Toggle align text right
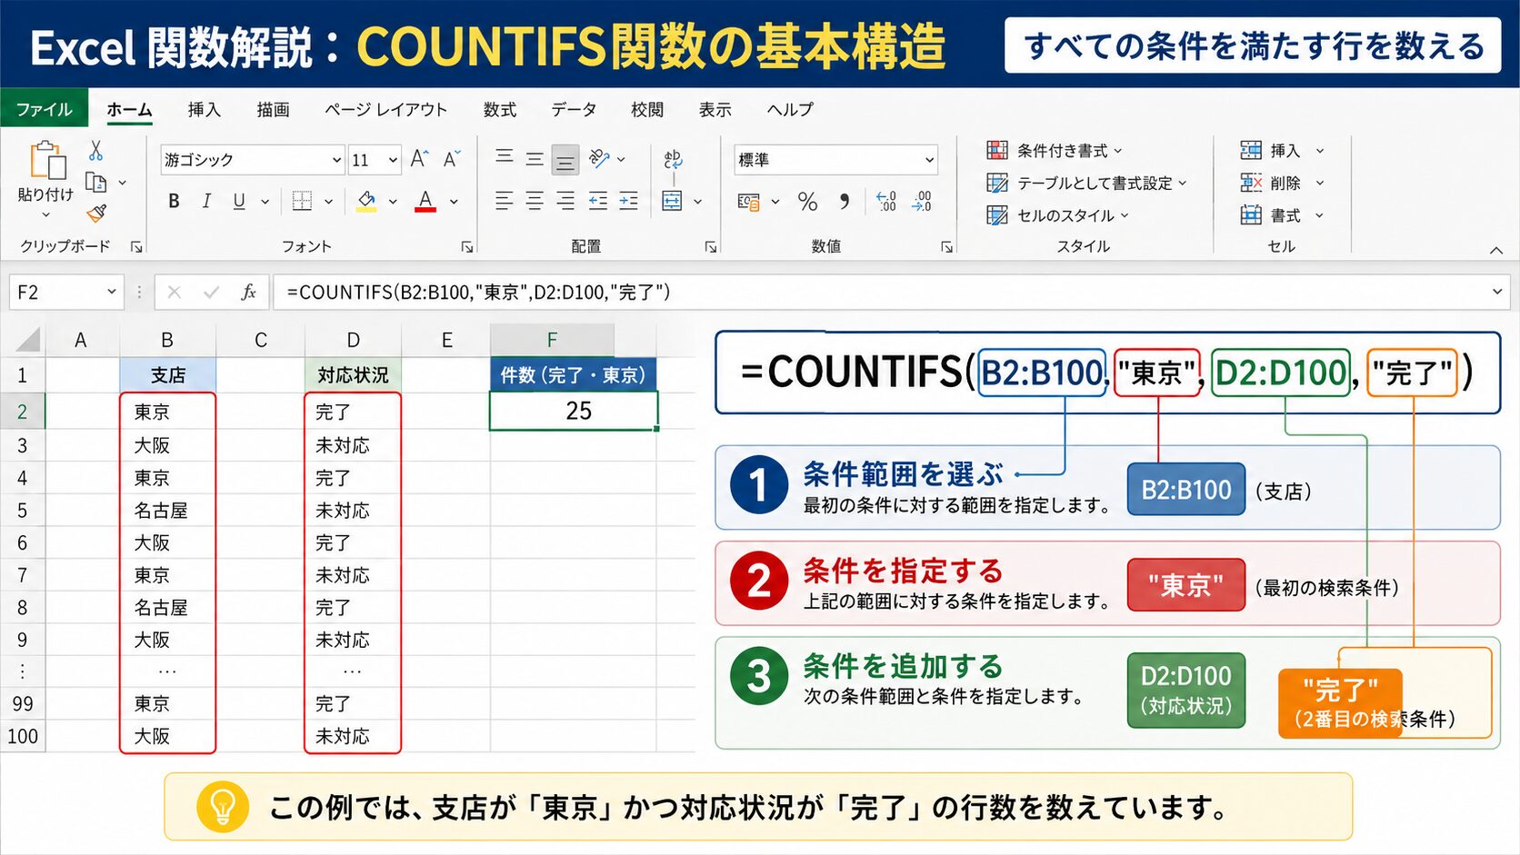The width and height of the screenshot is (1520, 855). point(565,201)
